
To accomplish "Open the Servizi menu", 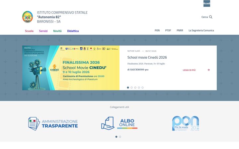I will (43, 31).
